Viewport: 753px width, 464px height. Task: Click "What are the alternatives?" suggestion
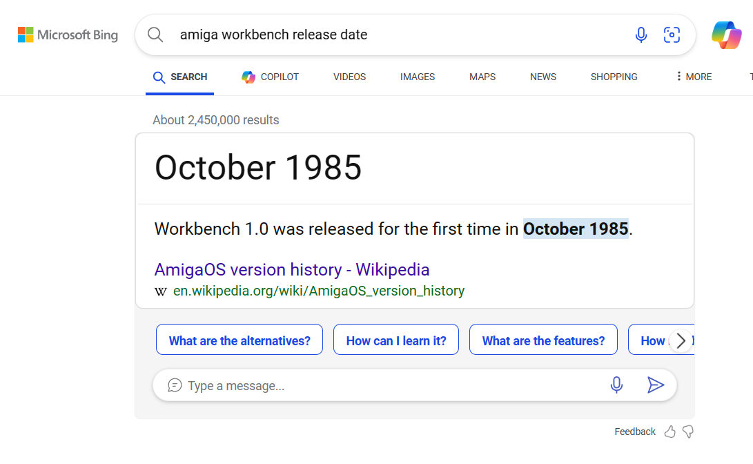(x=239, y=340)
